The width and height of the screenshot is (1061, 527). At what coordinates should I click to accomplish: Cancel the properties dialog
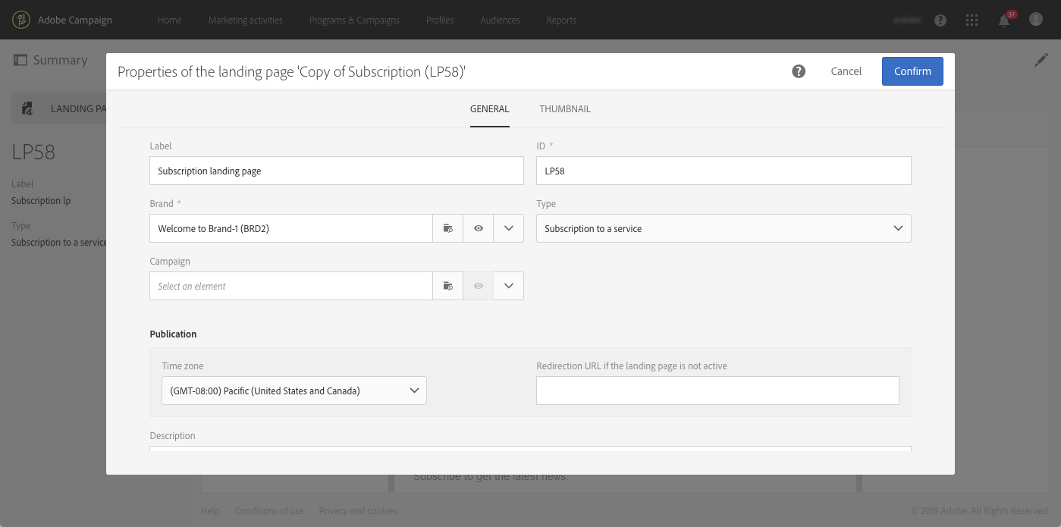(846, 71)
